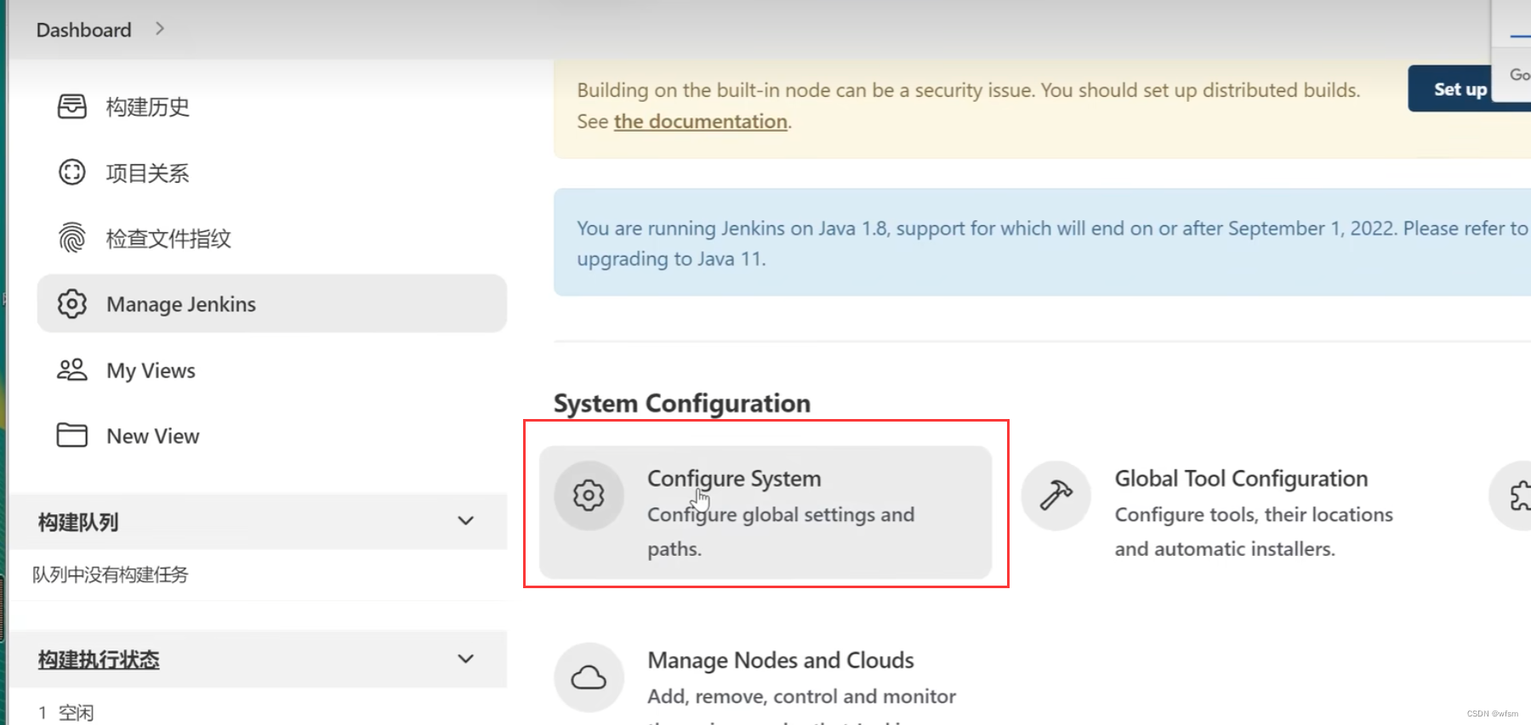Select Manage Jenkins in the sidebar
The width and height of the screenshot is (1531, 725).
(272, 303)
